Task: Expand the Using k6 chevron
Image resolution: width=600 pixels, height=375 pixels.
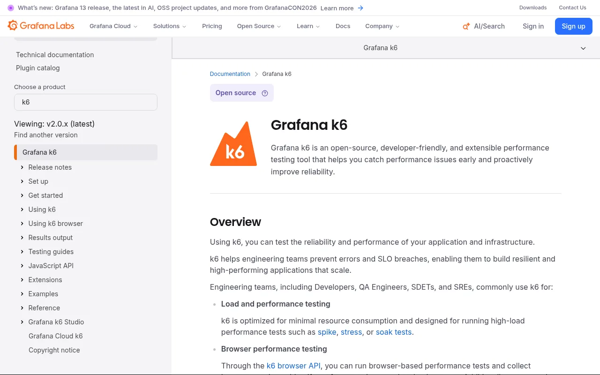Action: (x=22, y=210)
